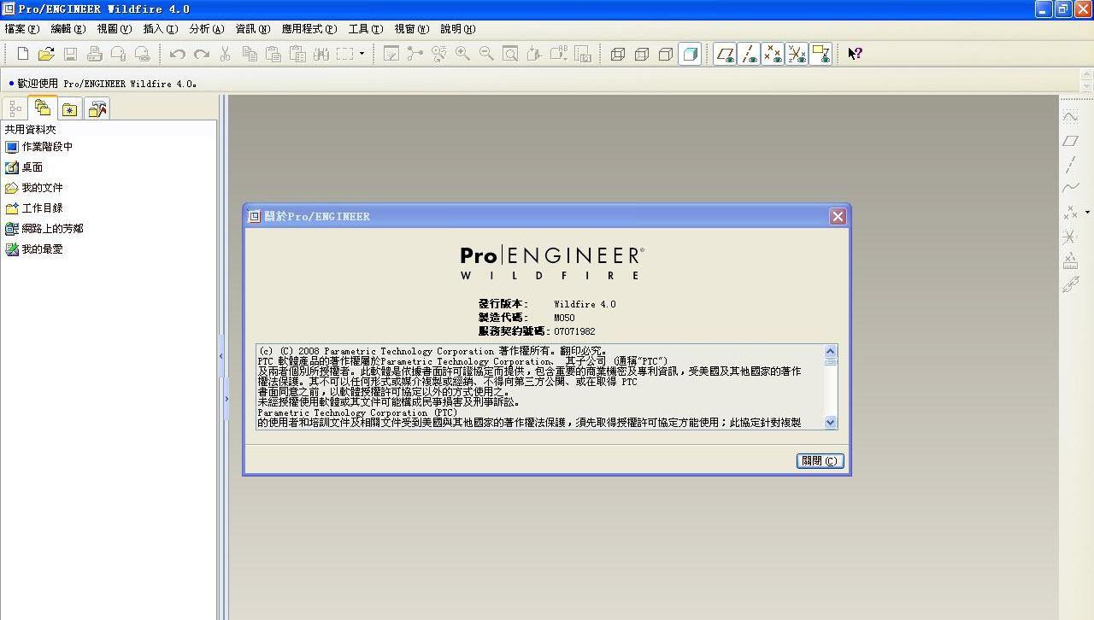Image resolution: width=1094 pixels, height=620 pixels.
Task: Toggle coordinate systems display
Action: tap(797, 54)
